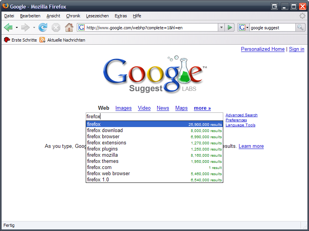The height and width of the screenshot is (231, 309).
Task: Click the Learn more link
Action: [x=251, y=146]
